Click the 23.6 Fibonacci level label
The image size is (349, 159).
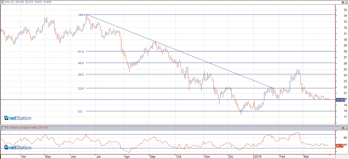click(x=81, y=89)
